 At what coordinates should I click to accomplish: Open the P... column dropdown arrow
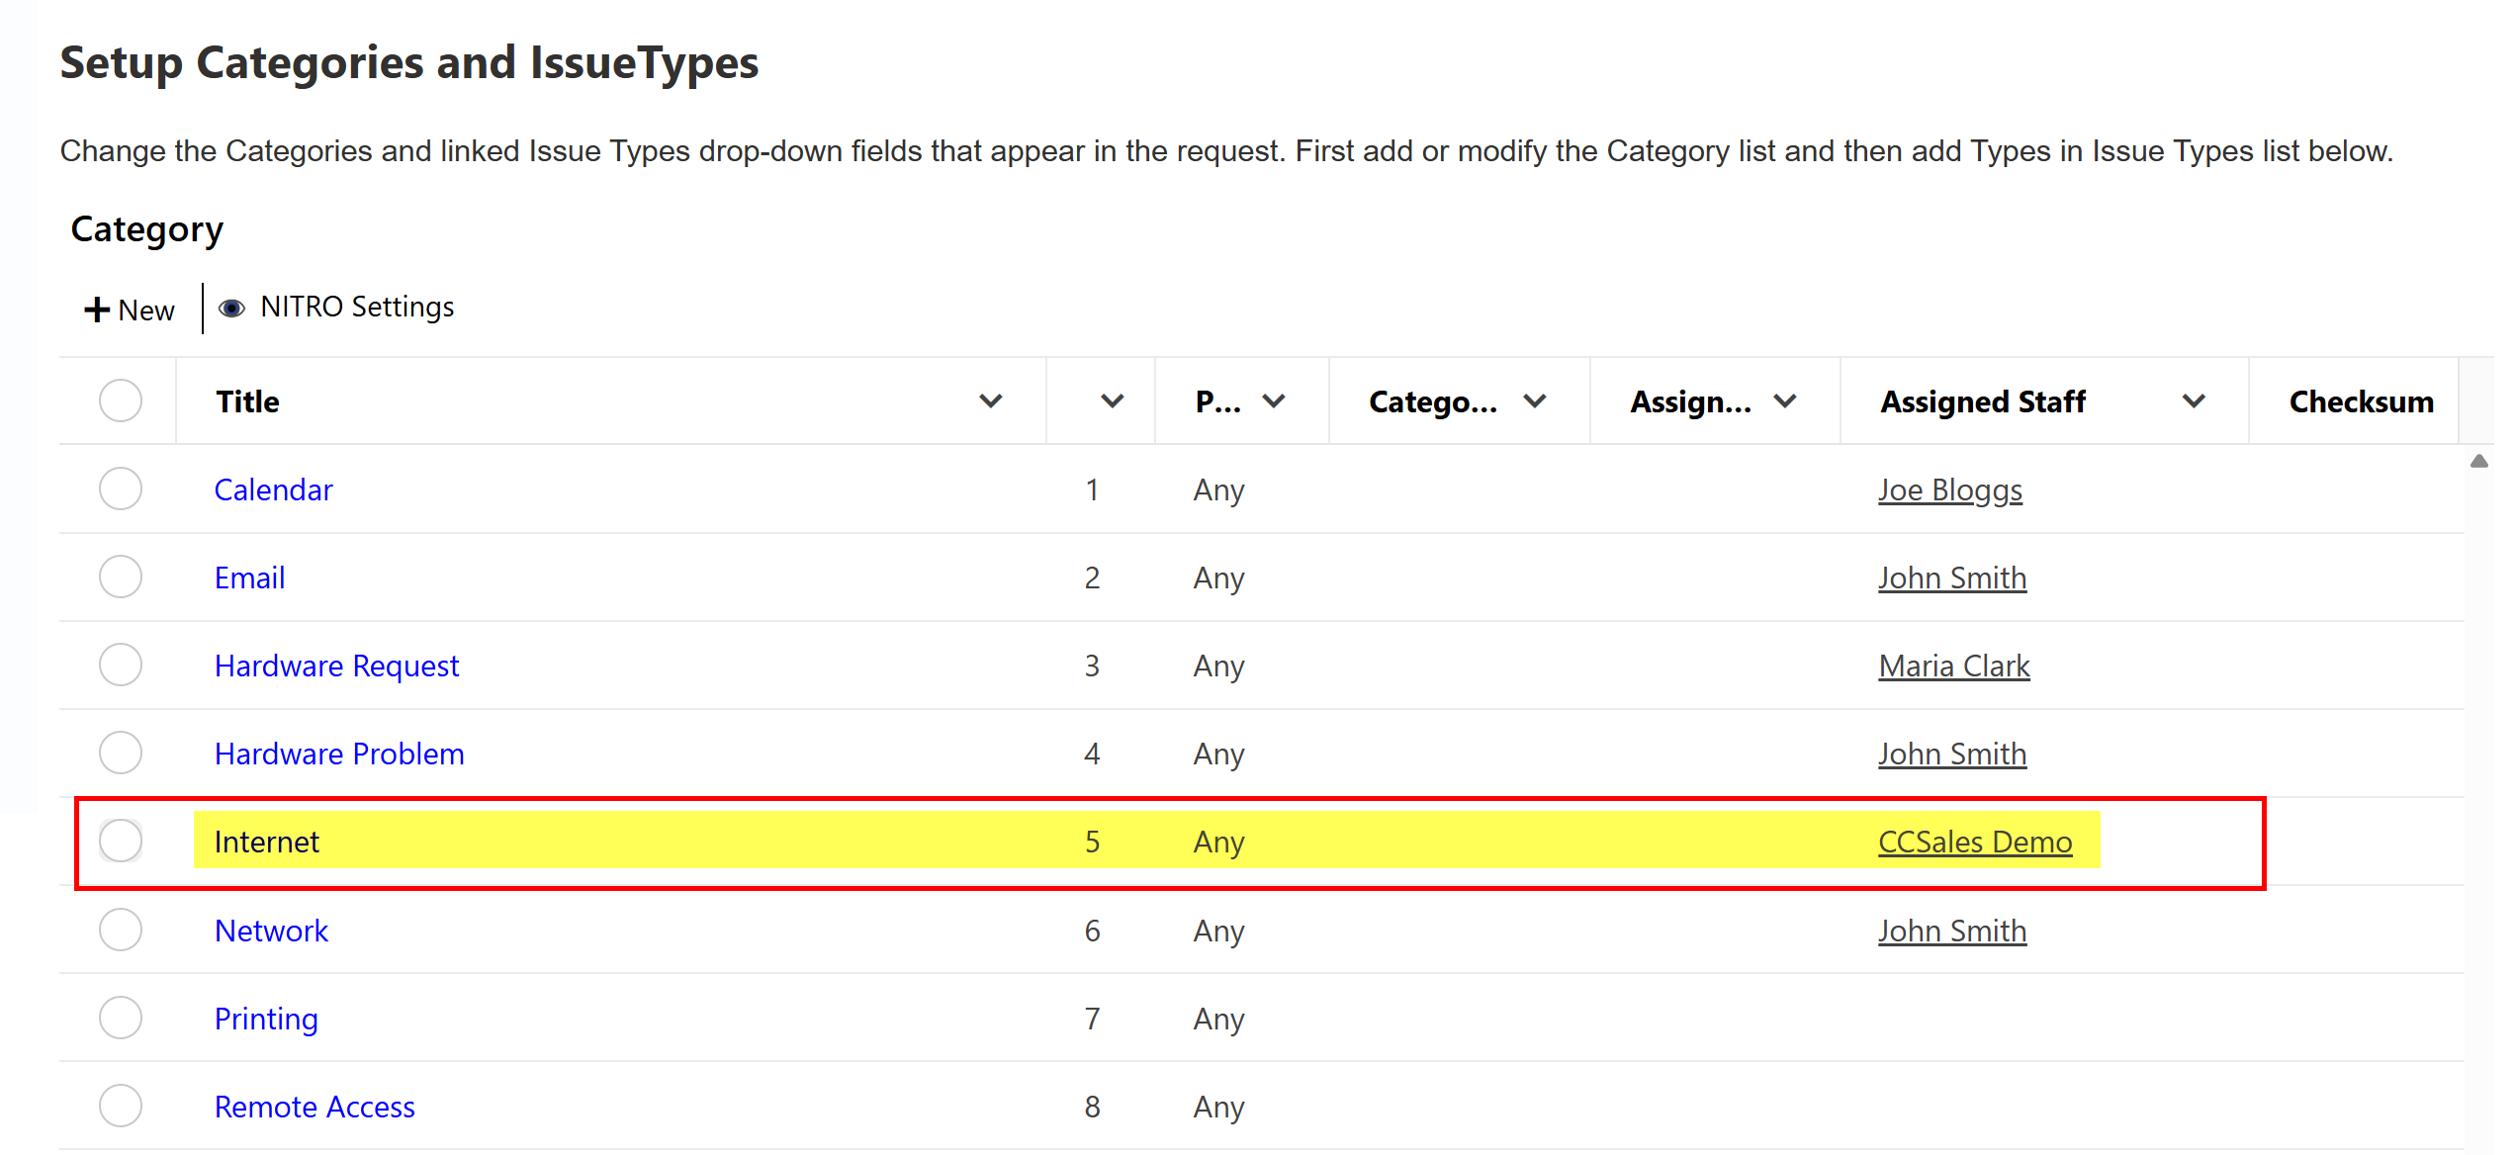click(1274, 400)
